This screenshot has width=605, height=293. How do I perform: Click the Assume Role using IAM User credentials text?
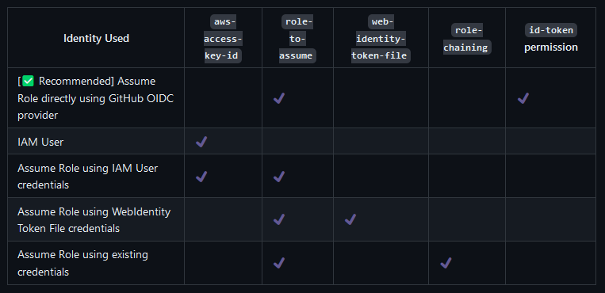tap(87, 177)
